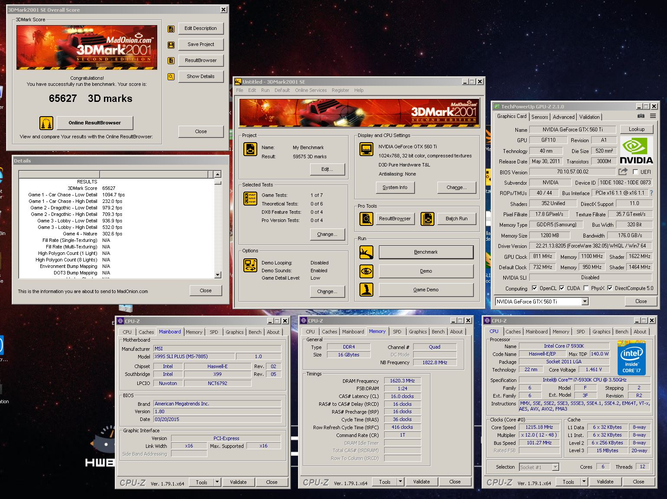
Task: Click the Details list scroll down arrow
Action: click(x=218, y=275)
